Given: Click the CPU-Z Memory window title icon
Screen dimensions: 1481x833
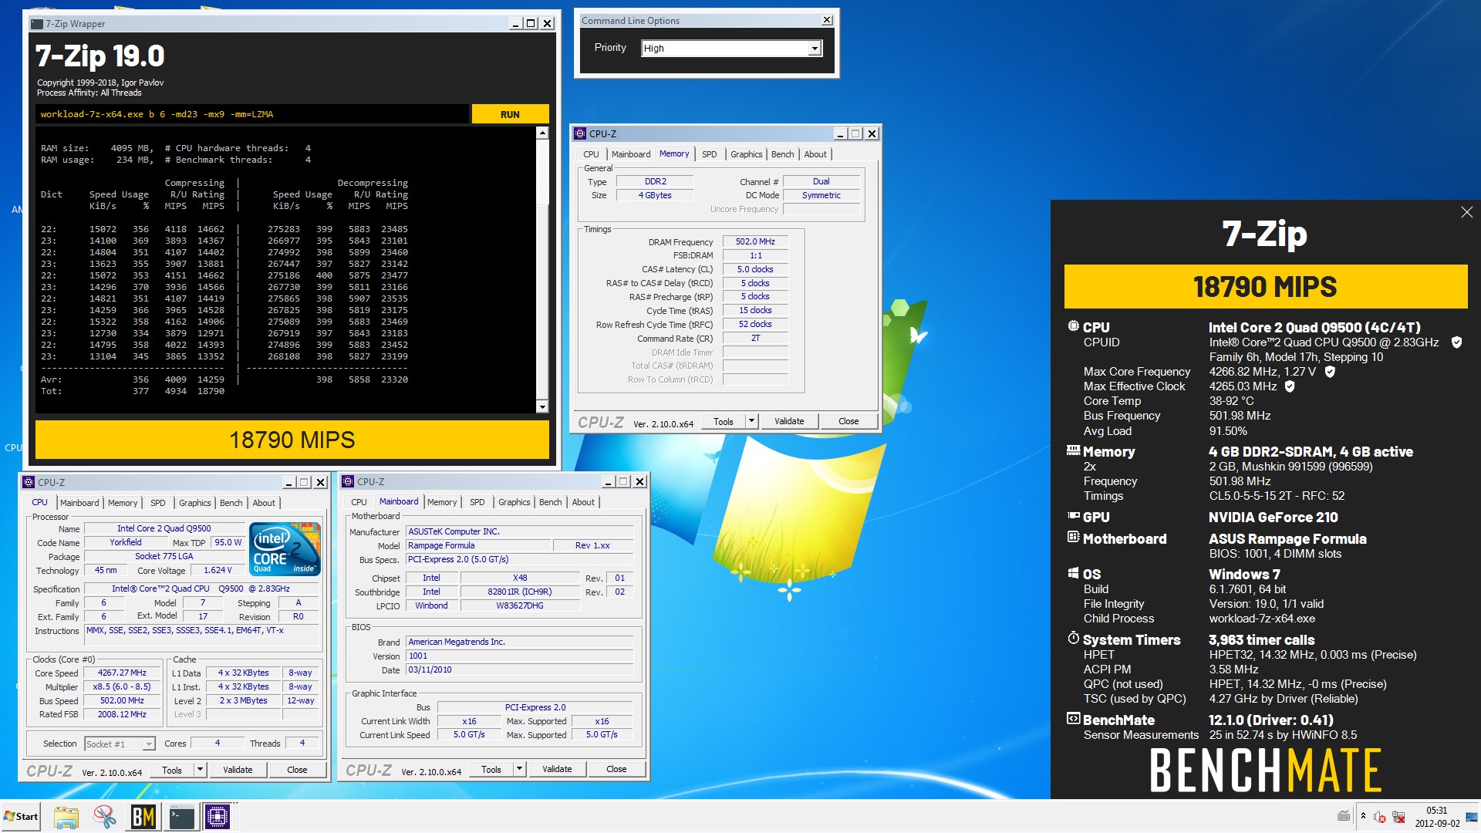Looking at the screenshot, I should (580, 133).
